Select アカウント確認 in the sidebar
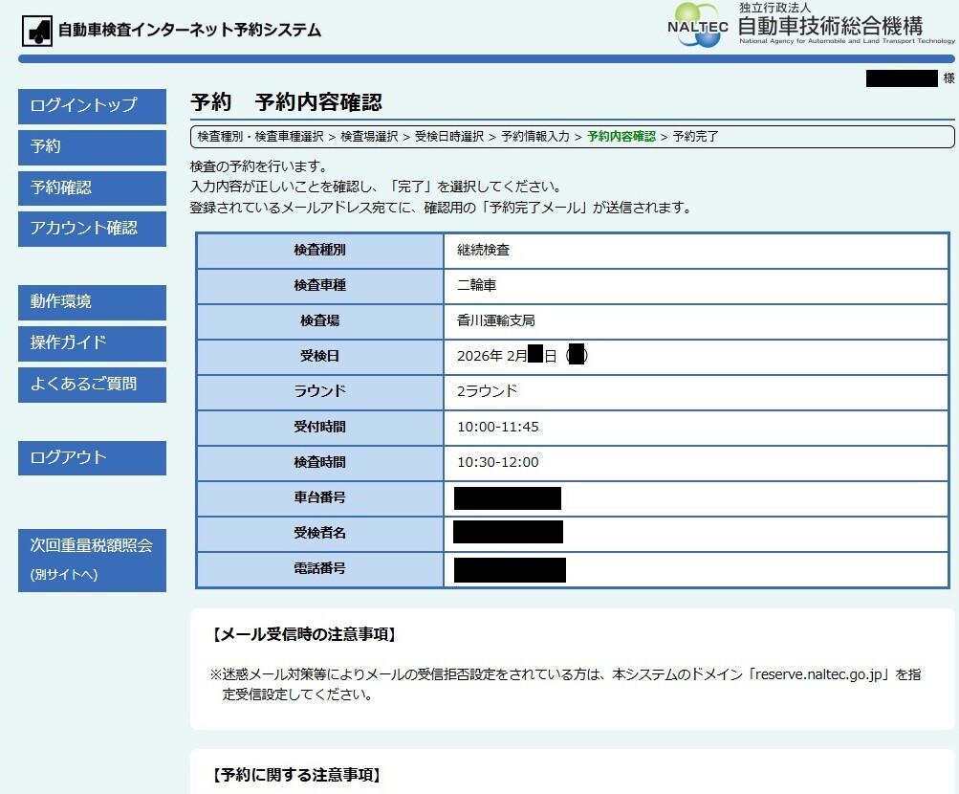959x794 pixels. click(93, 229)
